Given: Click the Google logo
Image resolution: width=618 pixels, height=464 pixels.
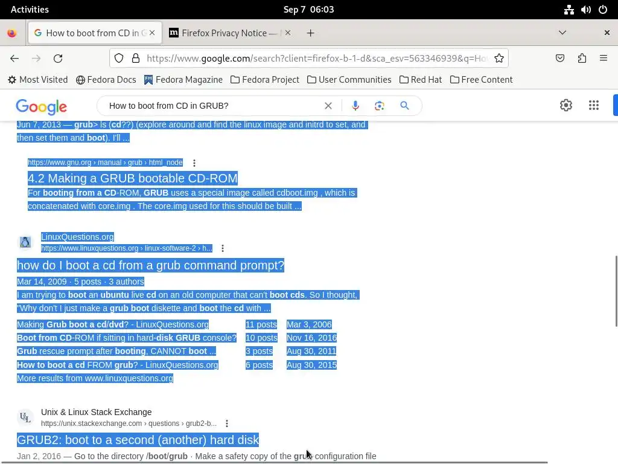Looking at the screenshot, I should [42, 106].
